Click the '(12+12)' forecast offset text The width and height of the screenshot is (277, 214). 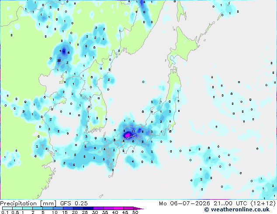point(263,204)
